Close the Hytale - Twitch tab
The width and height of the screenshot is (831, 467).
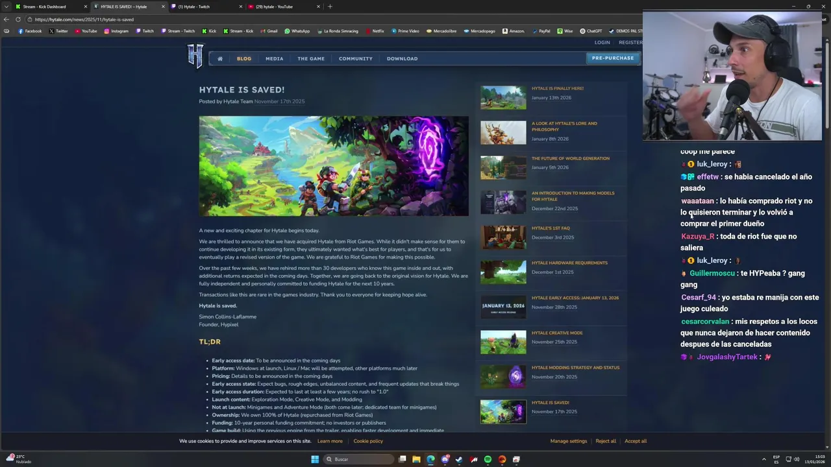[x=240, y=6]
